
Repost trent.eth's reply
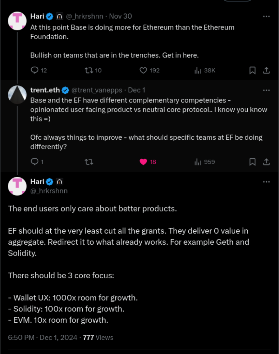(89, 162)
